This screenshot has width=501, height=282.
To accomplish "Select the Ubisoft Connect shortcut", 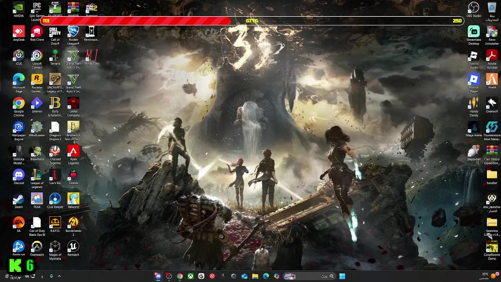I will [37, 60].
